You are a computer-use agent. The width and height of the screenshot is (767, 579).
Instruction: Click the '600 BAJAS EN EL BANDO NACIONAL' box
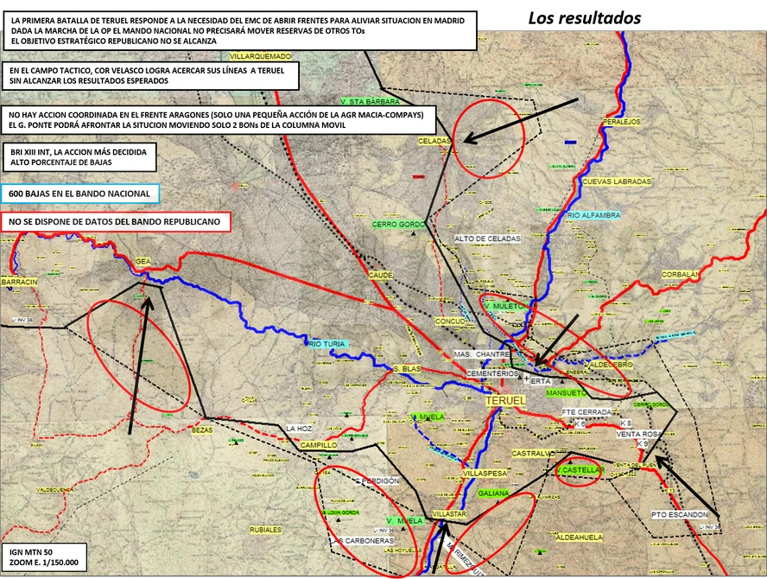(x=79, y=194)
